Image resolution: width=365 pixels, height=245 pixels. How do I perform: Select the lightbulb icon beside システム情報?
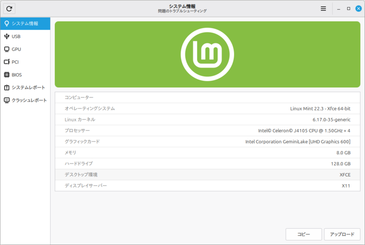pos(7,24)
